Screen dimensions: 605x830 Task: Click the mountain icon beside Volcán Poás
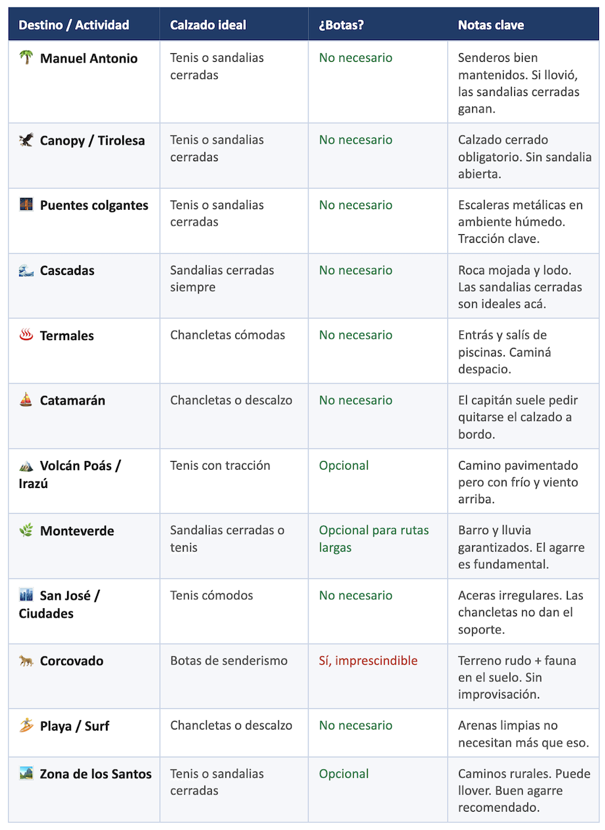[x=26, y=465]
